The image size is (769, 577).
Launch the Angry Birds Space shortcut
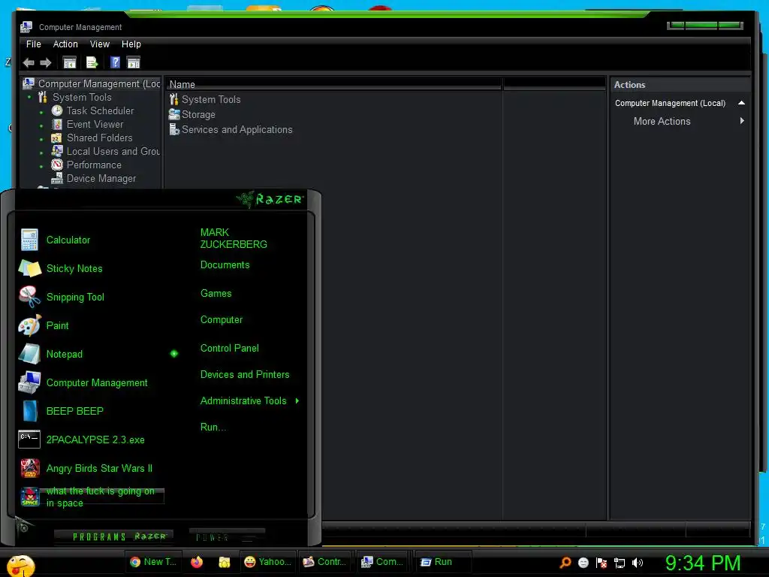coord(91,497)
